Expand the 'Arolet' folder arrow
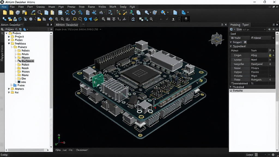This screenshot has height=157, width=279. [9, 40]
